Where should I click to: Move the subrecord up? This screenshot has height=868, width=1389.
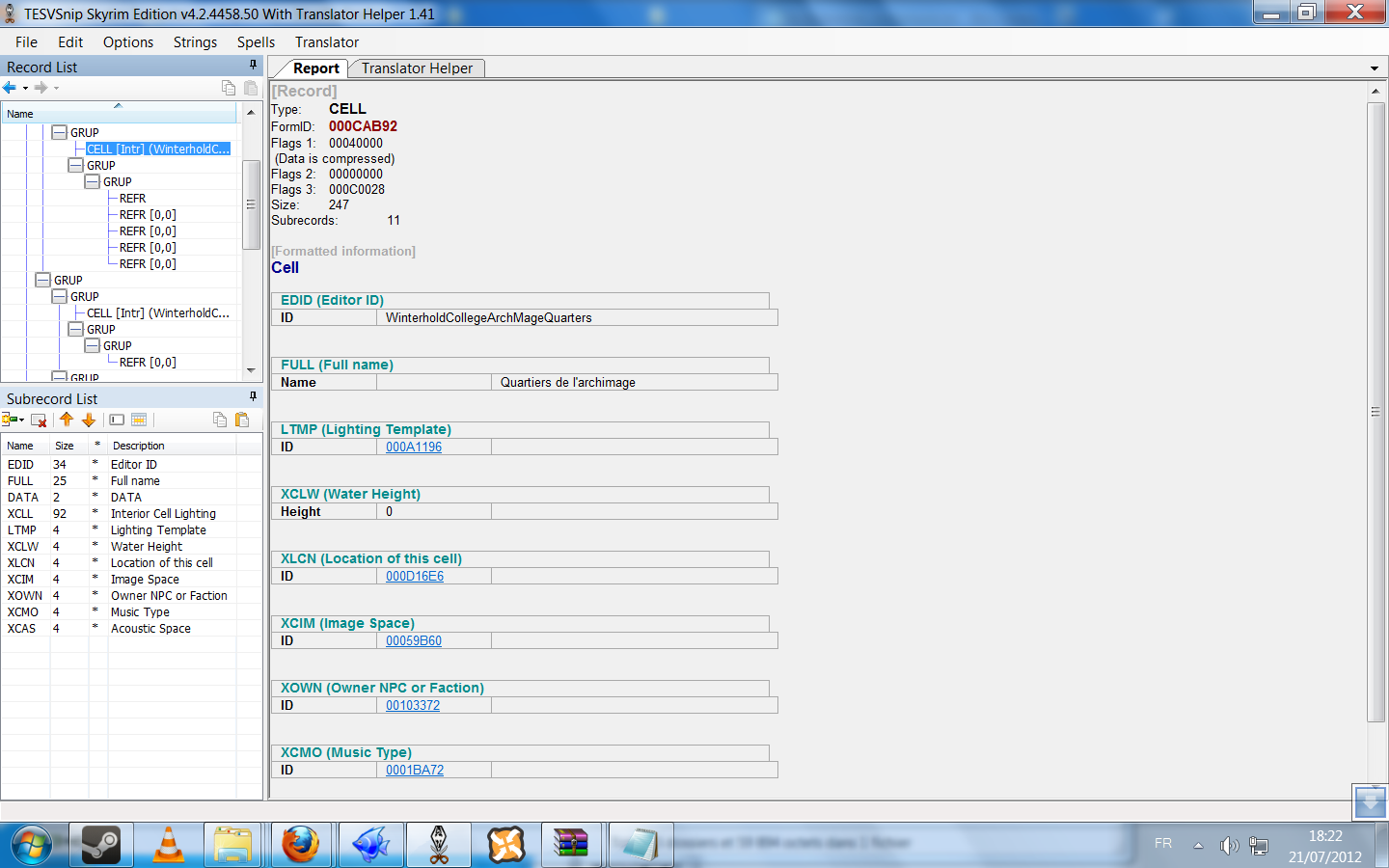[x=67, y=420]
